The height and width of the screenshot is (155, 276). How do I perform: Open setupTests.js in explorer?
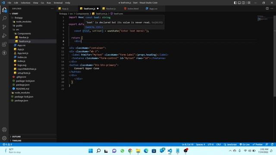pos(33,73)
